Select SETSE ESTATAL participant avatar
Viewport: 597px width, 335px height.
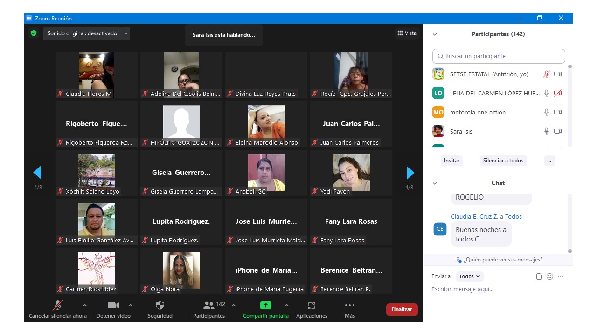pyautogui.click(x=438, y=74)
